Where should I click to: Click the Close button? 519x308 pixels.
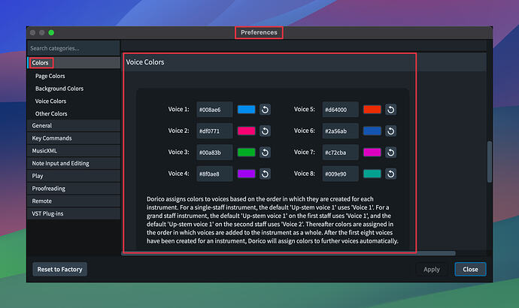(x=470, y=270)
